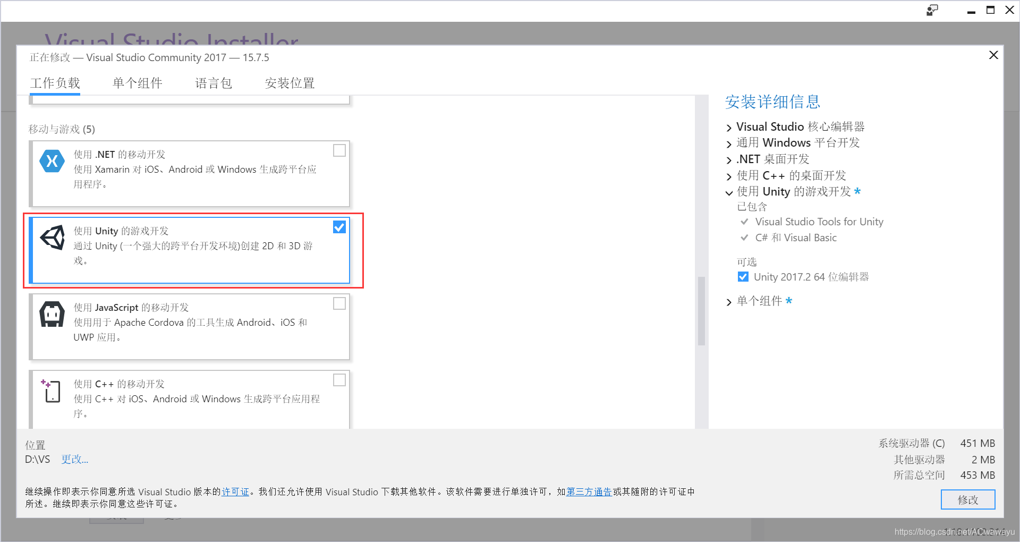Viewport: 1020px width, 542px height.
Task: Select the 使用 C++ 的移动开发 card title
Action: [x=119, y=384]
